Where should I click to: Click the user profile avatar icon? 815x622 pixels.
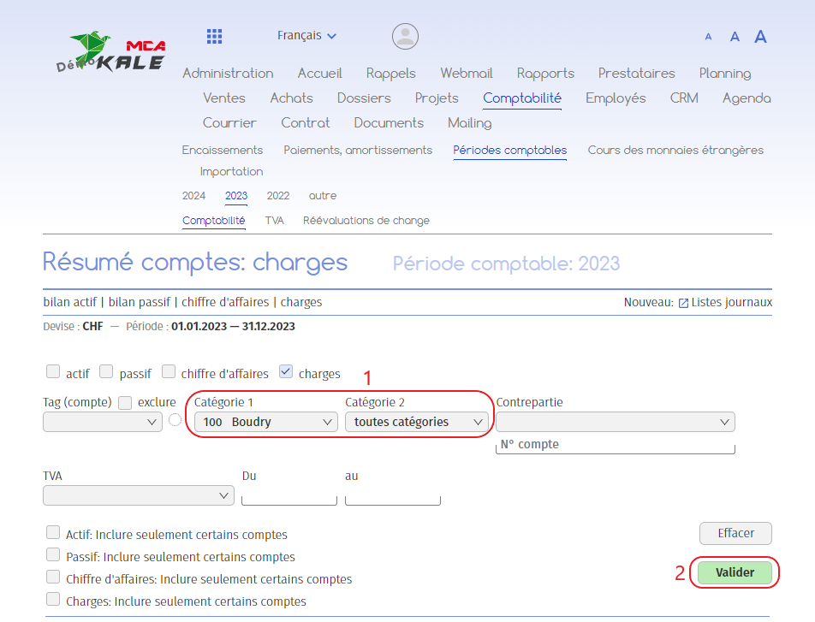click(x=405, y=36)
